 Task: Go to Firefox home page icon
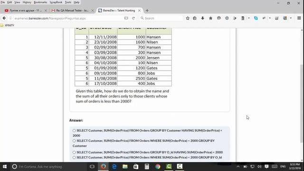coord(210,18)
